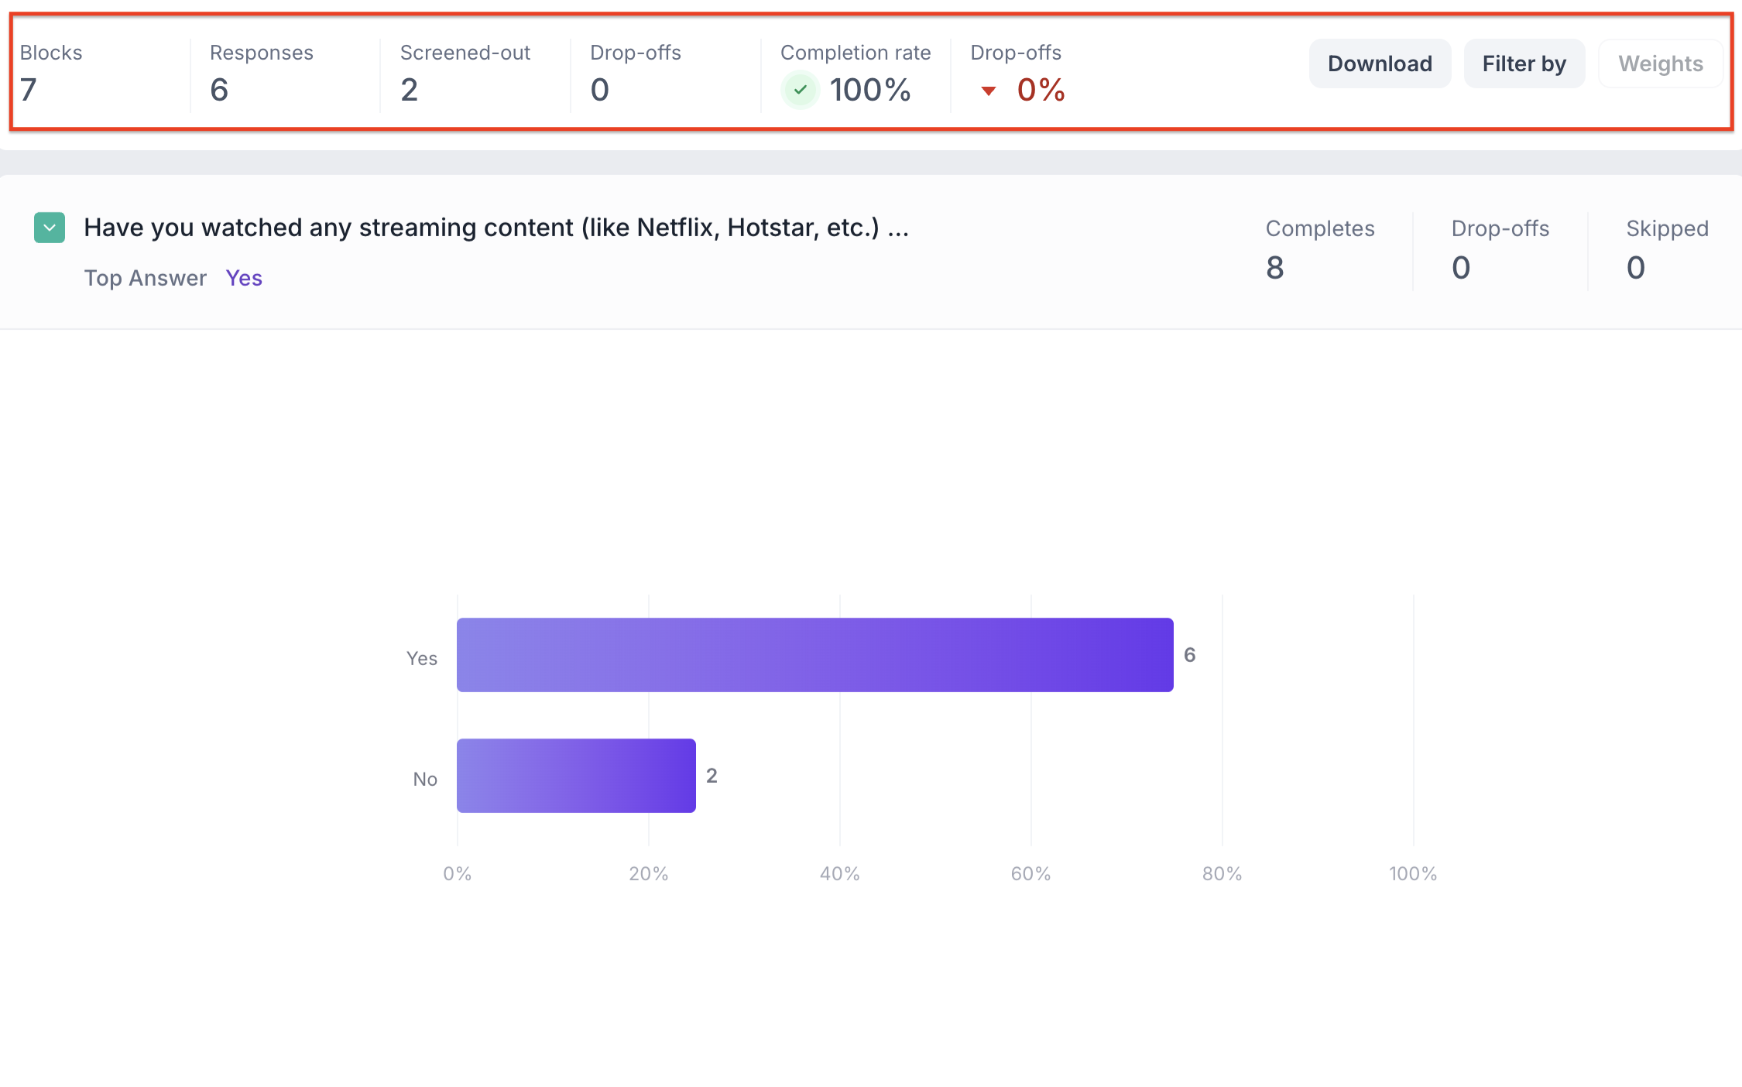Click the No axis label

pyautogui.click(x=425, y=779)
